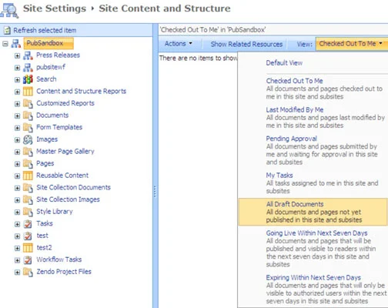The image size is (388, 308).
Task: Click the Tasks list checkmark icon
Action: pyautogui.click(x=28, y=224)
